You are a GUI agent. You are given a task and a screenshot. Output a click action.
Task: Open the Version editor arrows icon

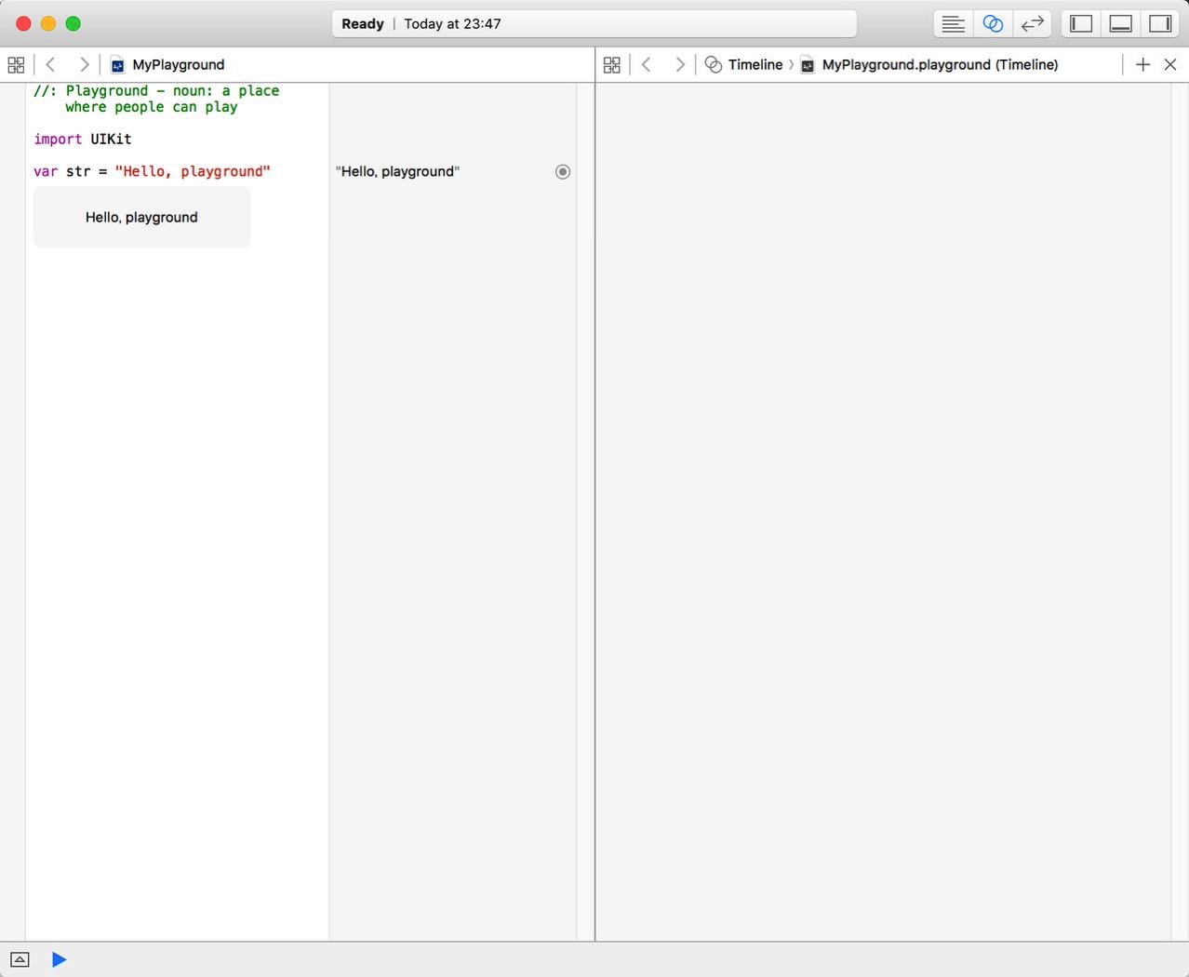coord(1032,24)
